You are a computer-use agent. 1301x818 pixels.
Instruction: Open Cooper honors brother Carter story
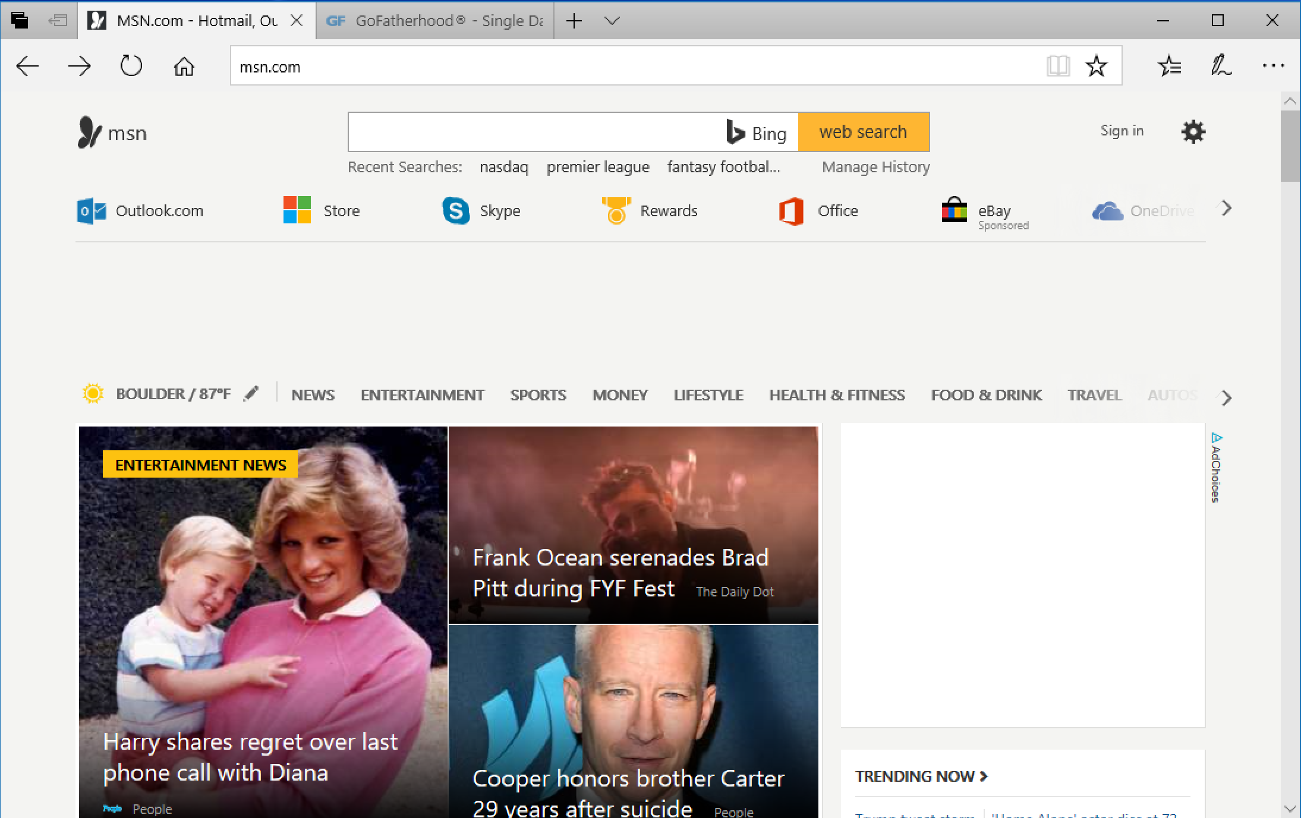tap(633, 721)
